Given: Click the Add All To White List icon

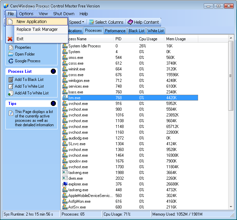Looking at the screenshot, I should pyautogui.click(x=11, y=93).
